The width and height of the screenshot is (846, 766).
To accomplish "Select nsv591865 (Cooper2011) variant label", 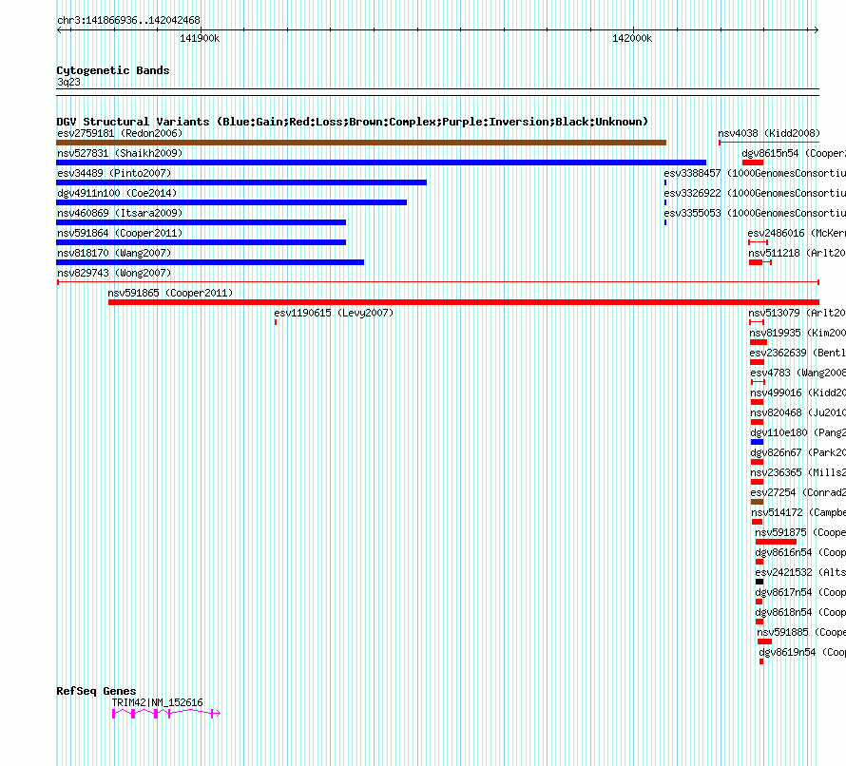I will tap(170, 293).
